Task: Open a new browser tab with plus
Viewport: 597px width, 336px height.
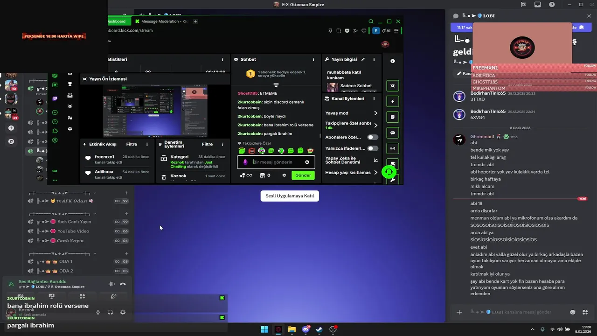Action: [x=195, y=21]
